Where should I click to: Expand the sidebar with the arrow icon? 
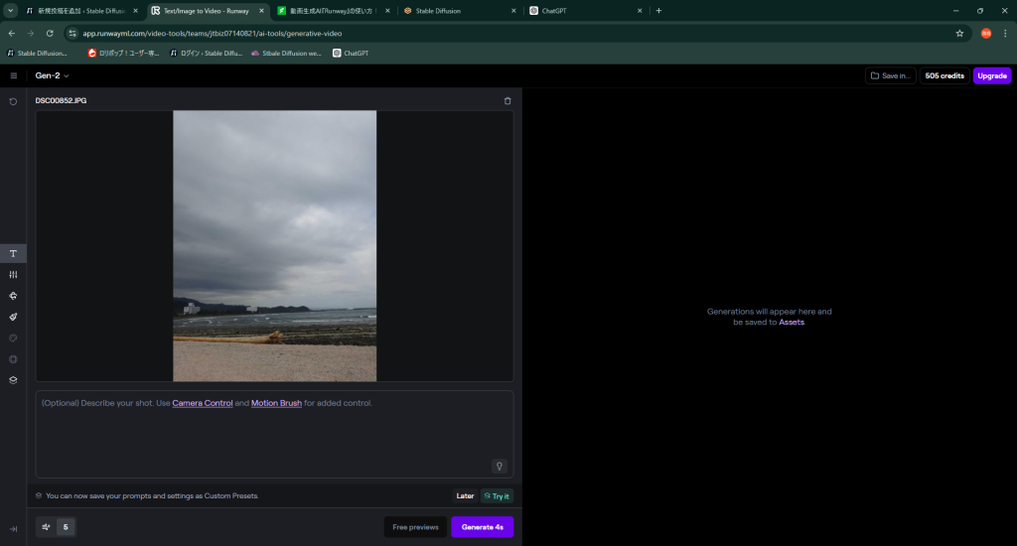13,529
